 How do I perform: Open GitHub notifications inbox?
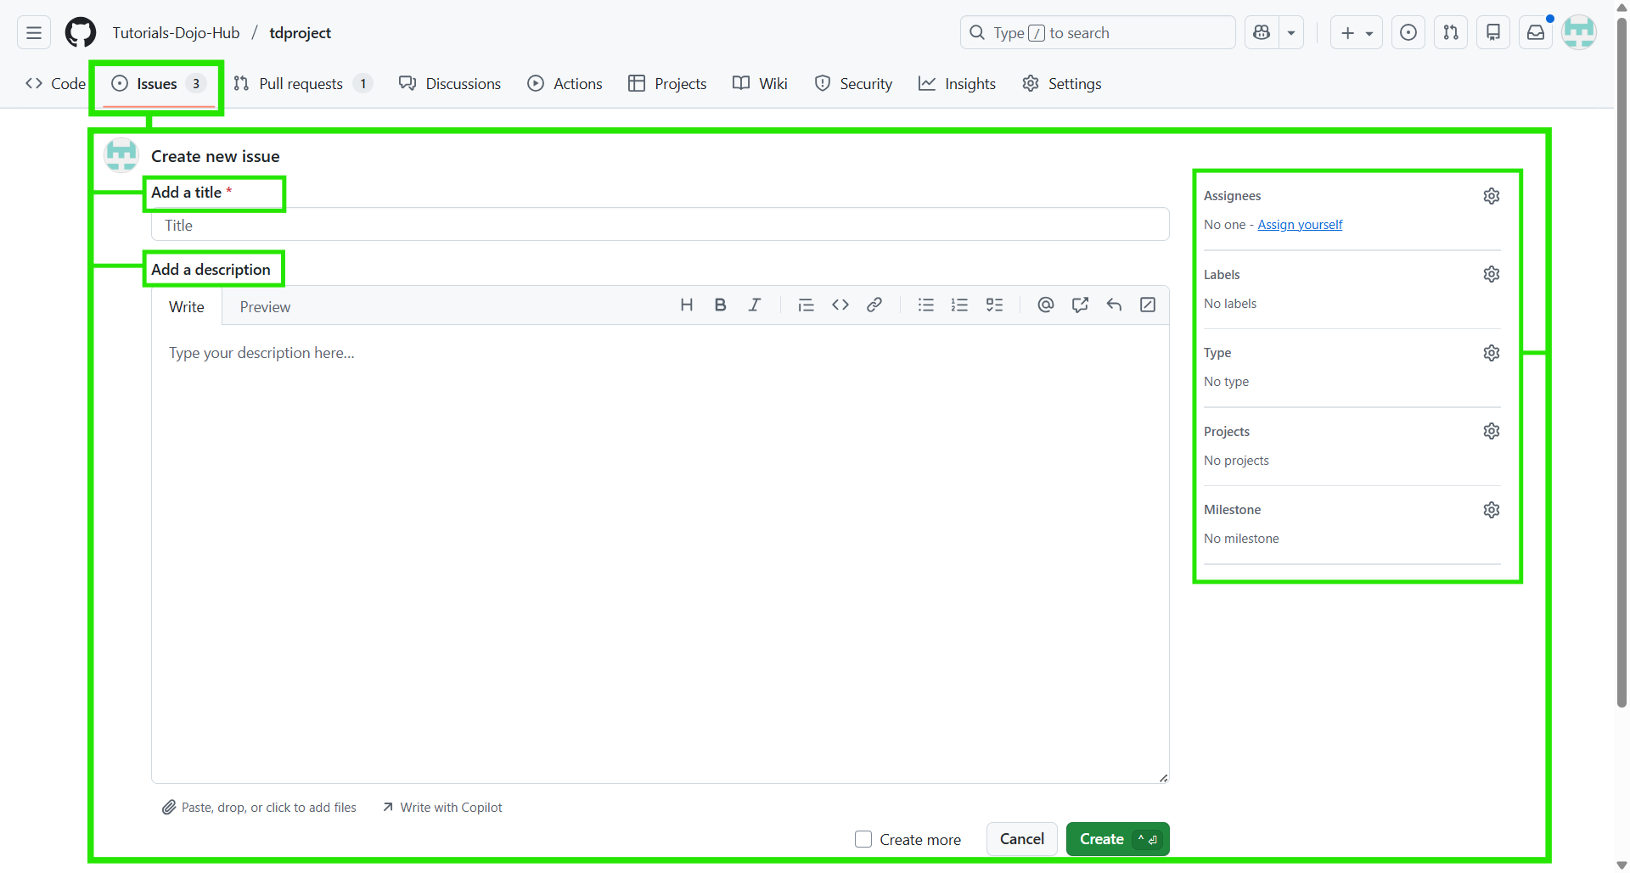[x=1535, y=32]
